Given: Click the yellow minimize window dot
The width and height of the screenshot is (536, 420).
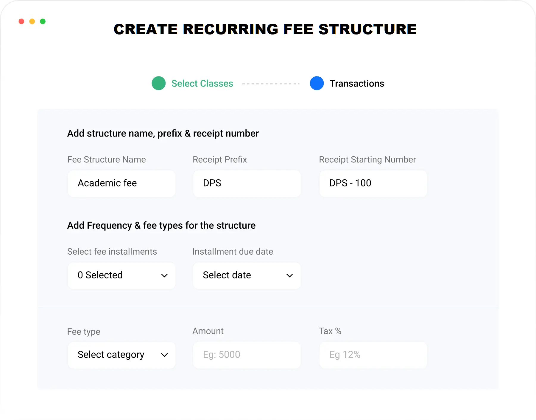Looking at the screenshot, I should point(32,21).
